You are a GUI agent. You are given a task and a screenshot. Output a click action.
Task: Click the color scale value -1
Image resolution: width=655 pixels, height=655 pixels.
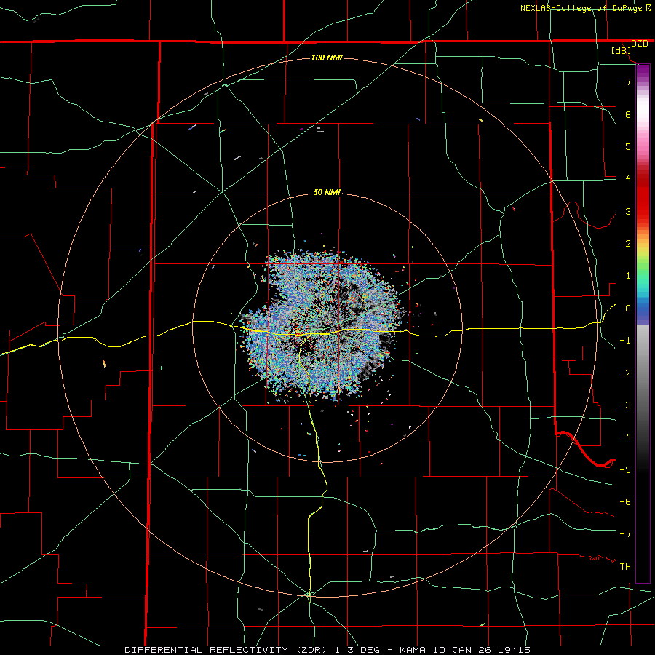(x=625, y=341)
